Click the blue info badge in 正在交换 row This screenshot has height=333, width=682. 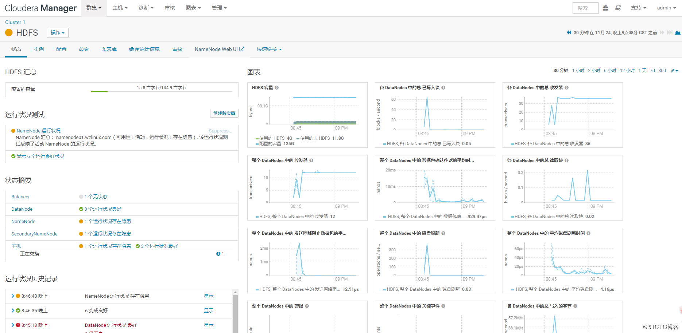coord(218,254)
